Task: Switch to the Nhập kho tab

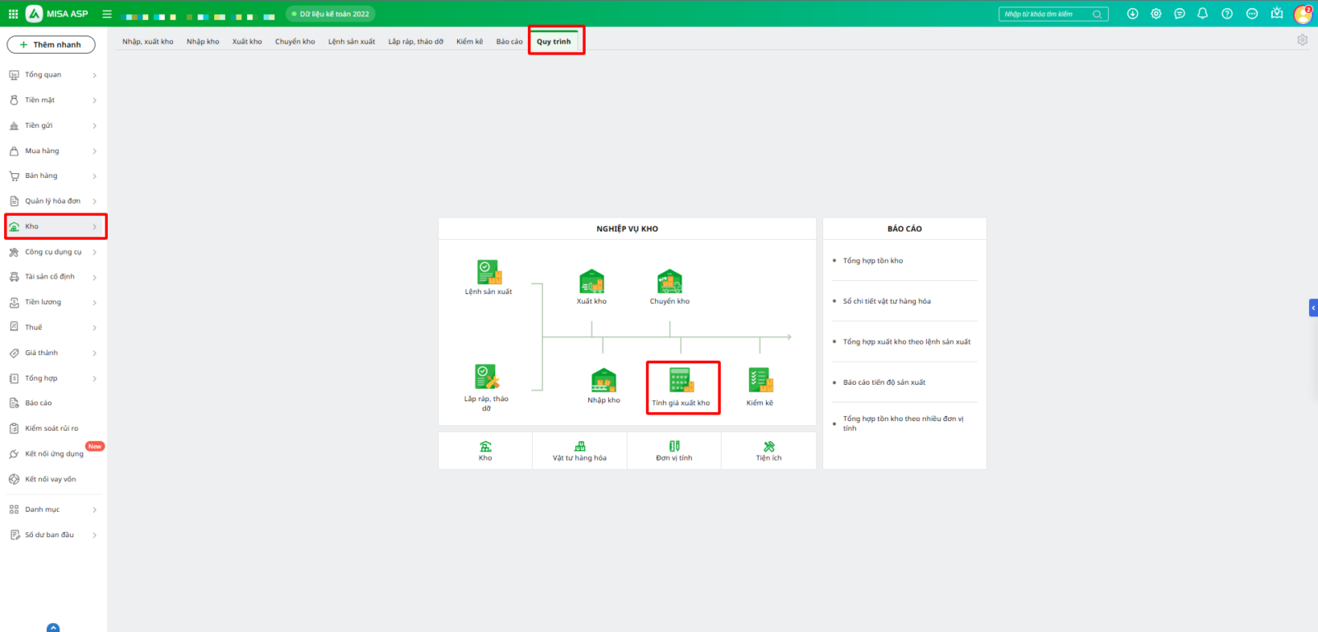Action: [203, 41]
